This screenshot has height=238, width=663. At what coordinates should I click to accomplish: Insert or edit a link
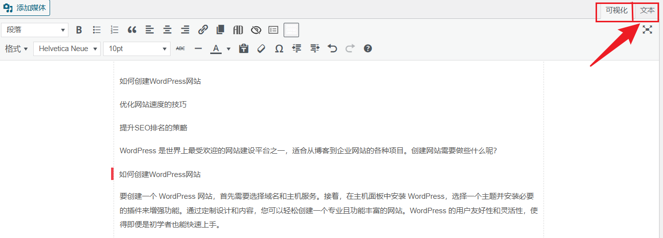pyautogui.click(x=203, y=30)
